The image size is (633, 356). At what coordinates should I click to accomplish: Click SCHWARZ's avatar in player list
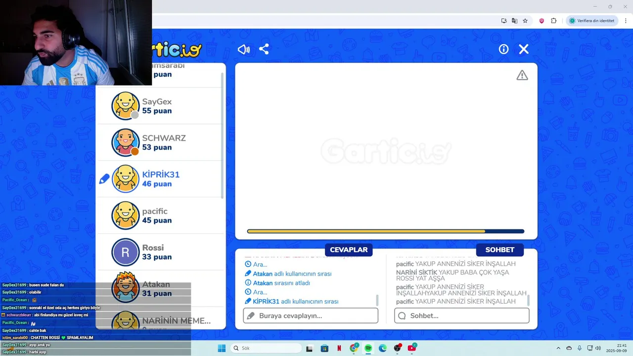[126, 142]
